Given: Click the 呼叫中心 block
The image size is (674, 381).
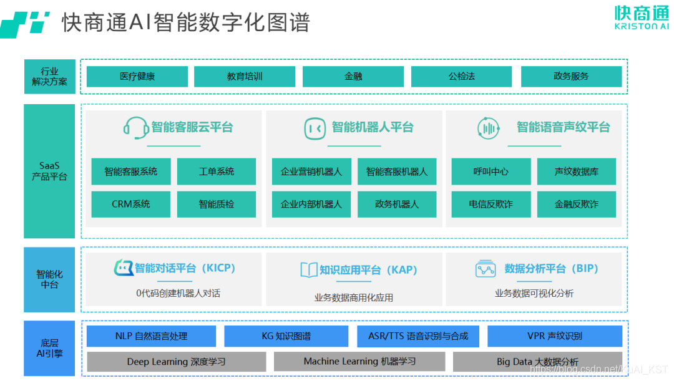Looking at the screenshot, I should 491,171.
